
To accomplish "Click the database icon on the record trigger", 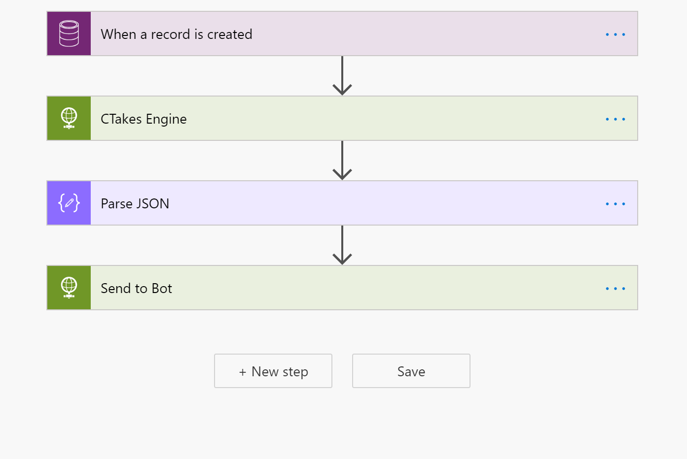I will (69, 33).
